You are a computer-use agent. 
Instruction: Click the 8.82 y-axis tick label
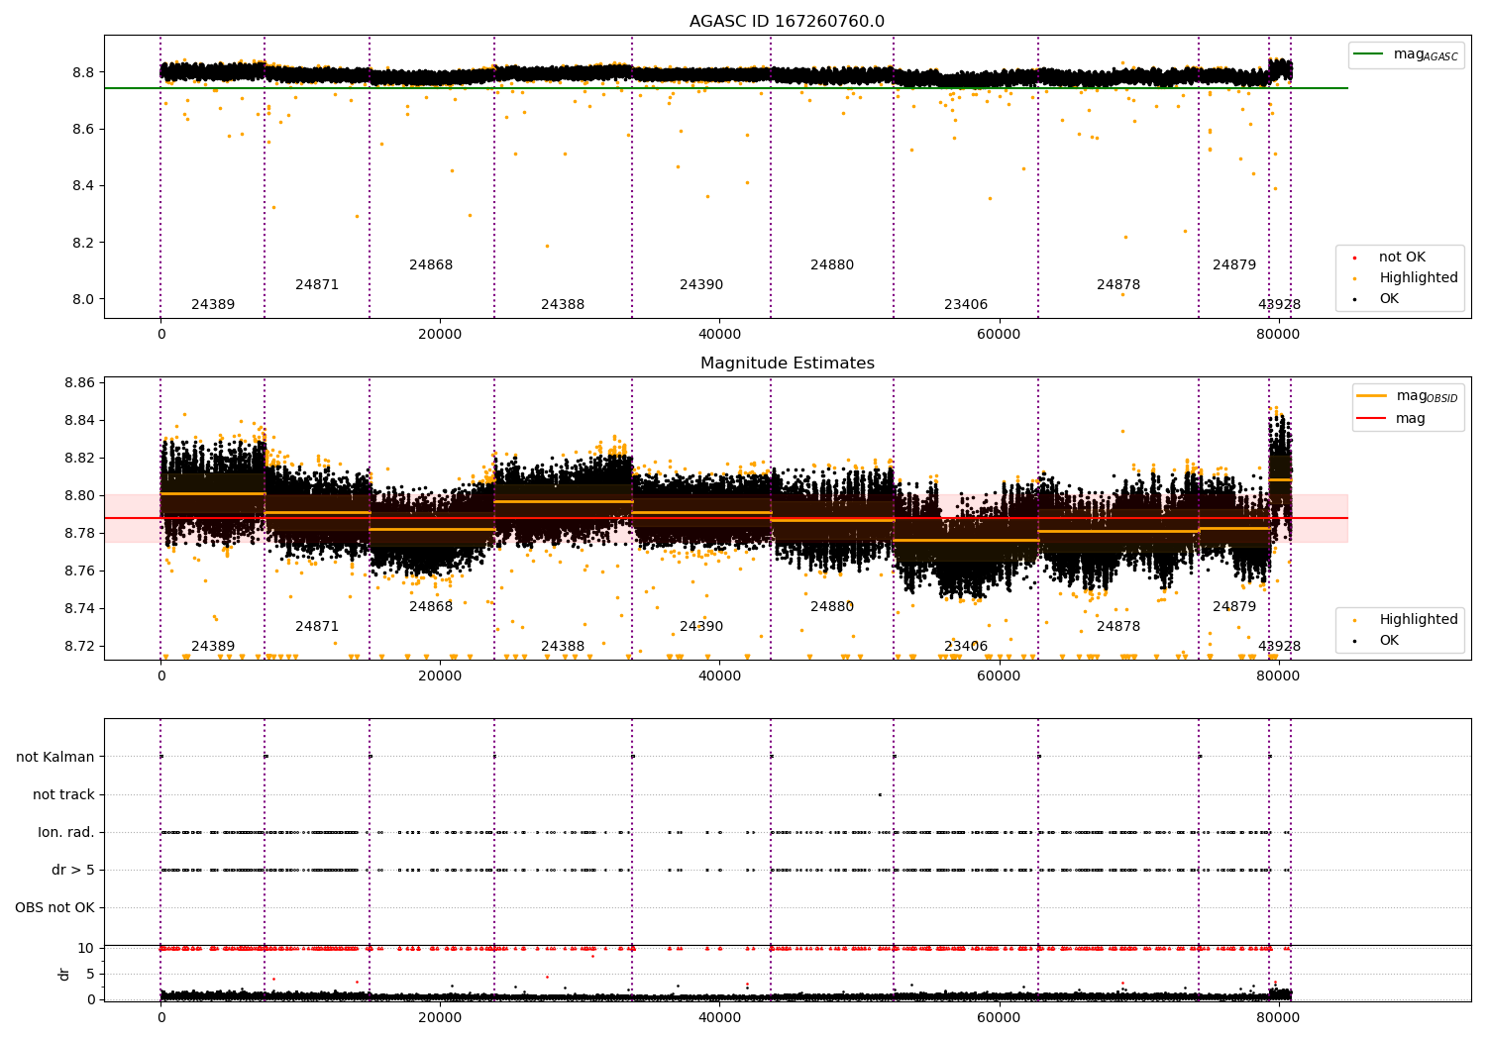click(79, 458)
